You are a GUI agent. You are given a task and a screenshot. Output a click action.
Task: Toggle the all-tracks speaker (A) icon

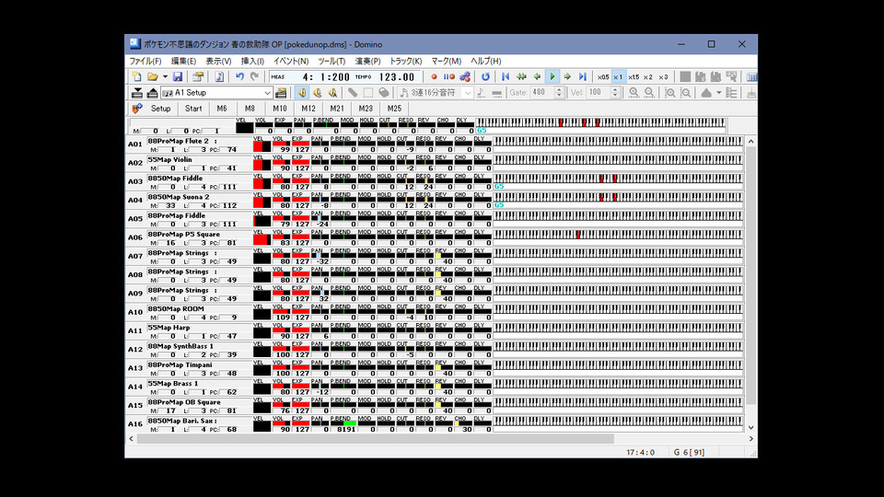point(332,92)
